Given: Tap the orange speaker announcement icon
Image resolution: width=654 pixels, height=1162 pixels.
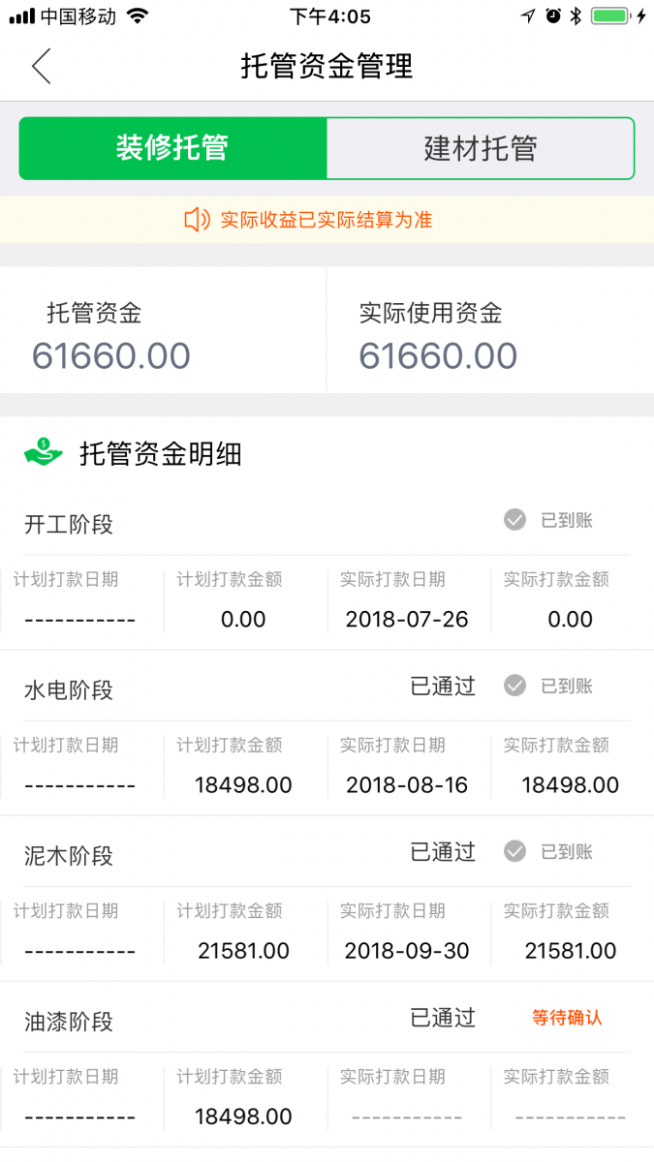Looking at the screenshot, I should (x=197, y=220).
